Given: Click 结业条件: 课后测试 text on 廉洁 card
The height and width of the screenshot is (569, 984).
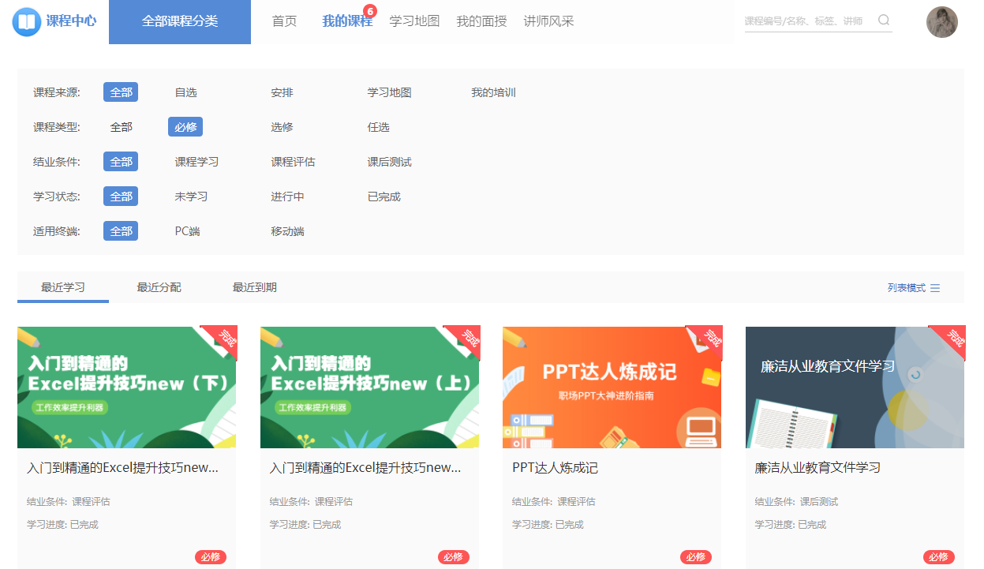Looking at the screenshot, I should pos(796,502).
